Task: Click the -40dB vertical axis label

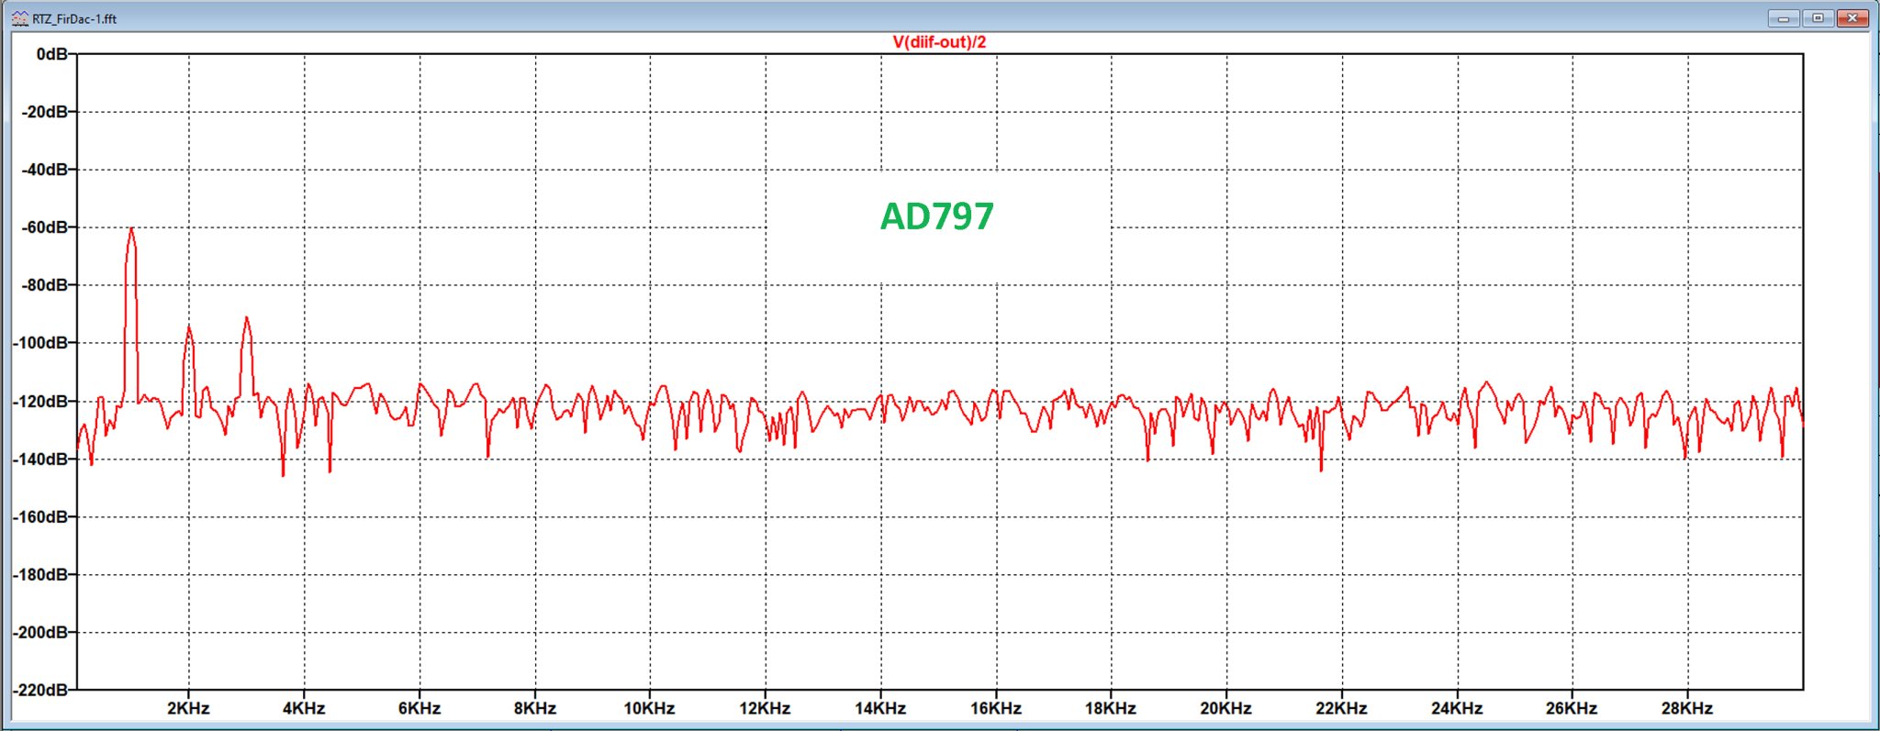Action: pos(45,170)
